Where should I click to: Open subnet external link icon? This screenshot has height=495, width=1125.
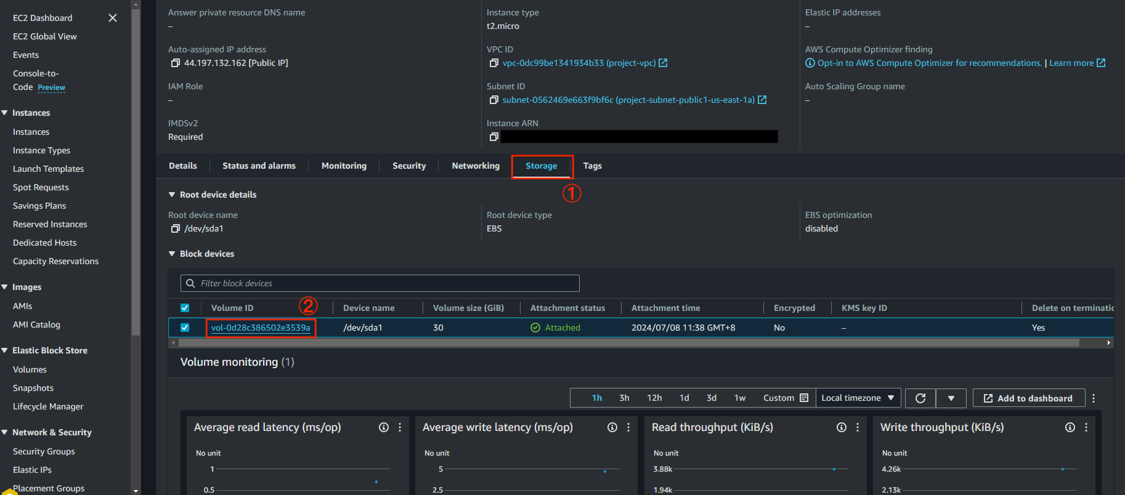point(762,100)
